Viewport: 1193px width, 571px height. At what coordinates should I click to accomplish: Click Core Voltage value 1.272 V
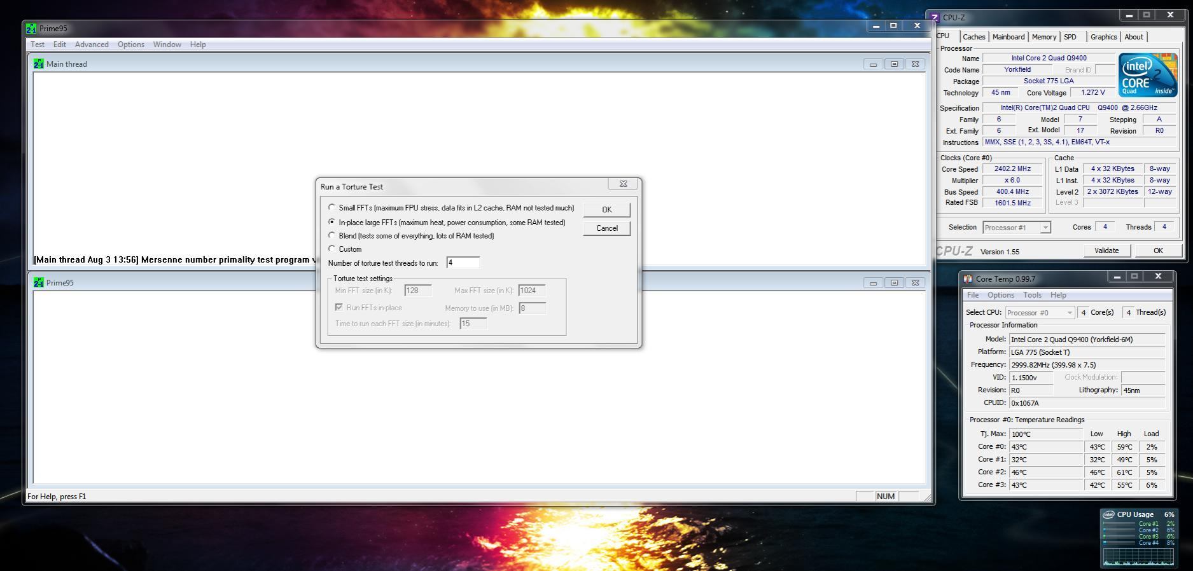1093,93
